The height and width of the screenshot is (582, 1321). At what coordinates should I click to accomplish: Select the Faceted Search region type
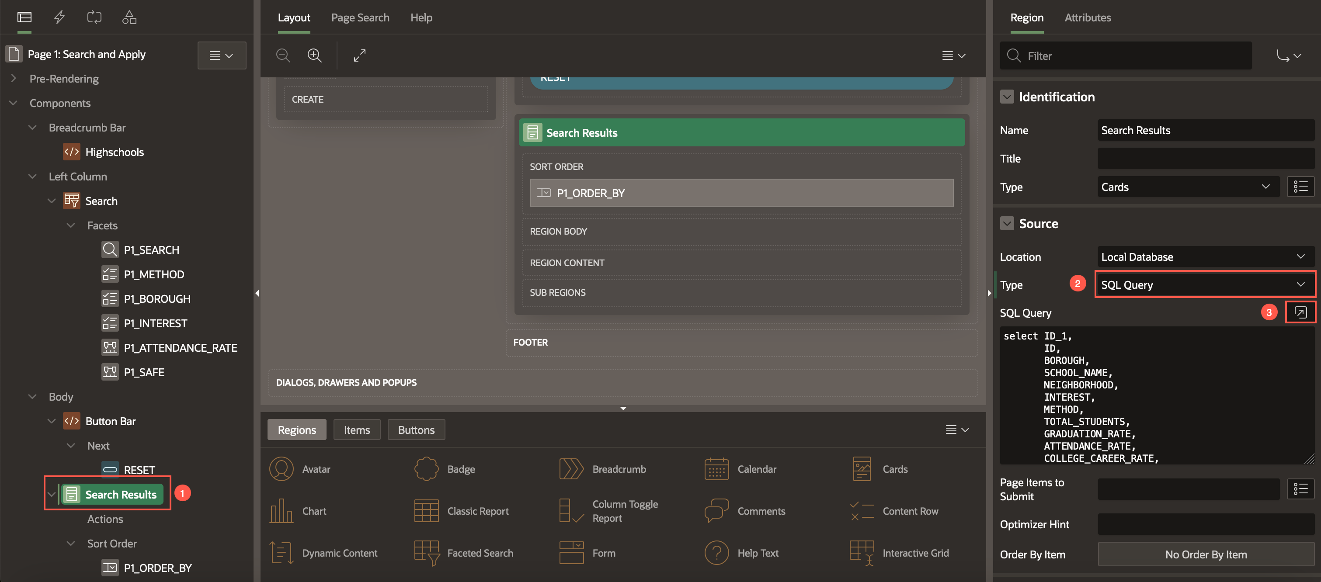(x=464, y=553)
